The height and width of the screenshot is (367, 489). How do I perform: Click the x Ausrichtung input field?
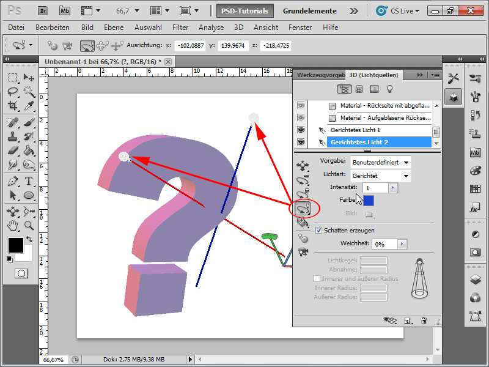tap(190, 45)
